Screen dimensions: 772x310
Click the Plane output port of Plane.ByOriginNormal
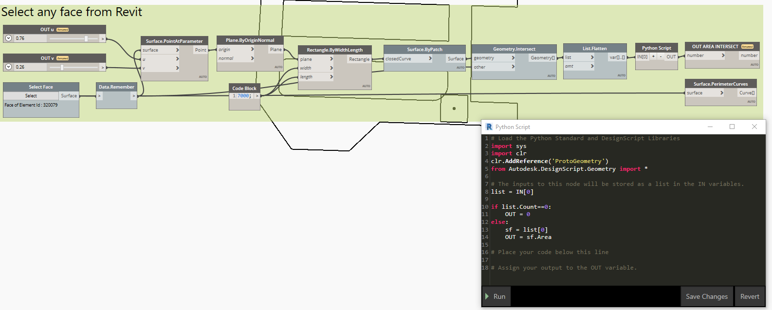pos(276,49)
